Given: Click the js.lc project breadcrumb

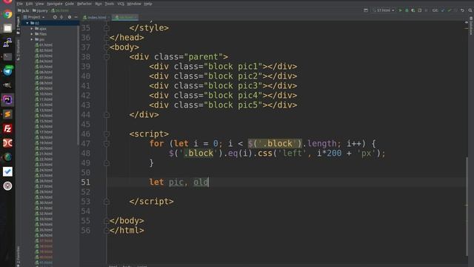Looking at the screenshot, I should point(23,10).
